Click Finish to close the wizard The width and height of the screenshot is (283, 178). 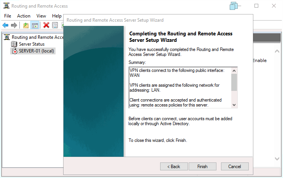(202, 167)
